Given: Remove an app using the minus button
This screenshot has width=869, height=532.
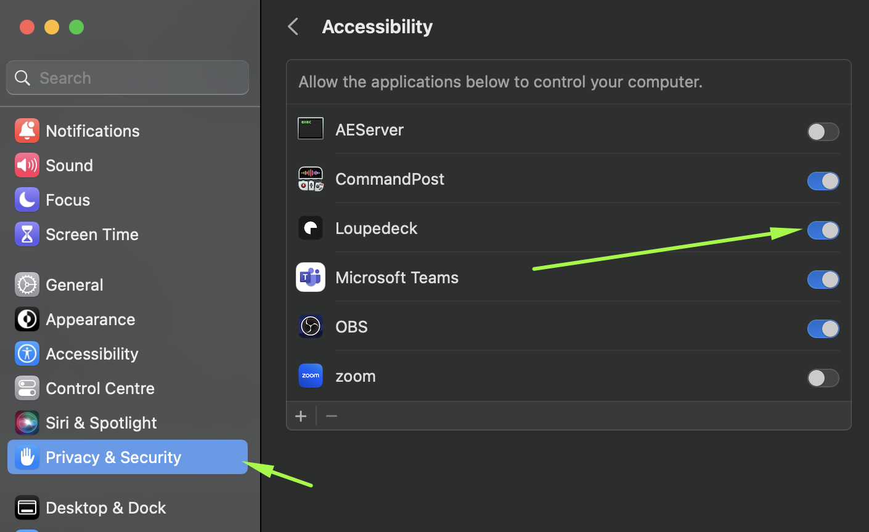Looking at the screenshot, I should [x=332, y=416].
